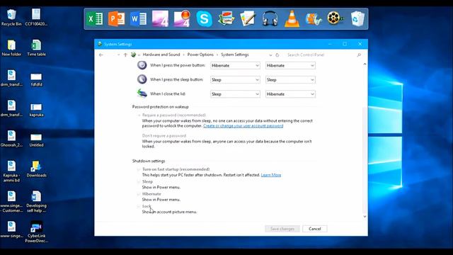Viewport: 453px width, 255px height.
Task: Launch PowerPoint from the dock
Action: point(116,19)
